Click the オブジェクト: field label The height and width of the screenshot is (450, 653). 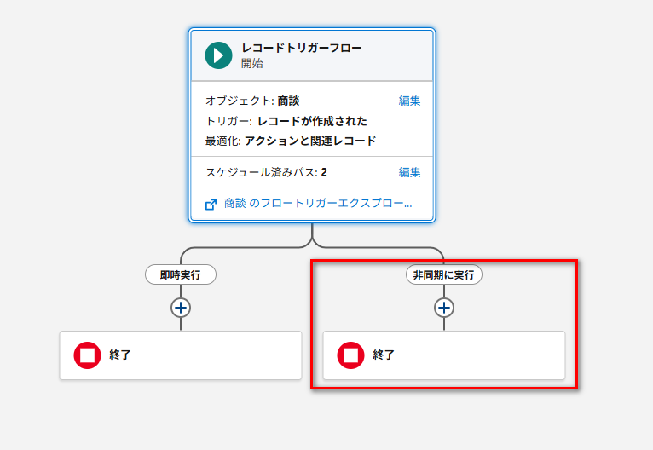tap(240, 101)
